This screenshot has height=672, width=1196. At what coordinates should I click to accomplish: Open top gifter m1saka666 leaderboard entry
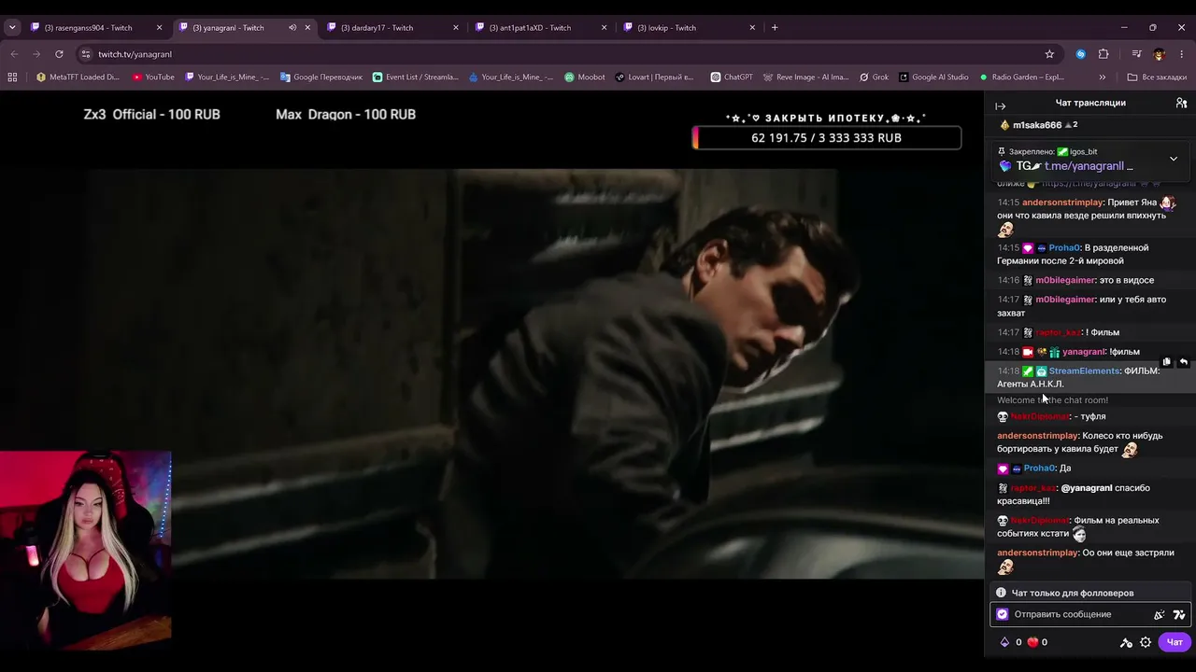coord(1038,125)
